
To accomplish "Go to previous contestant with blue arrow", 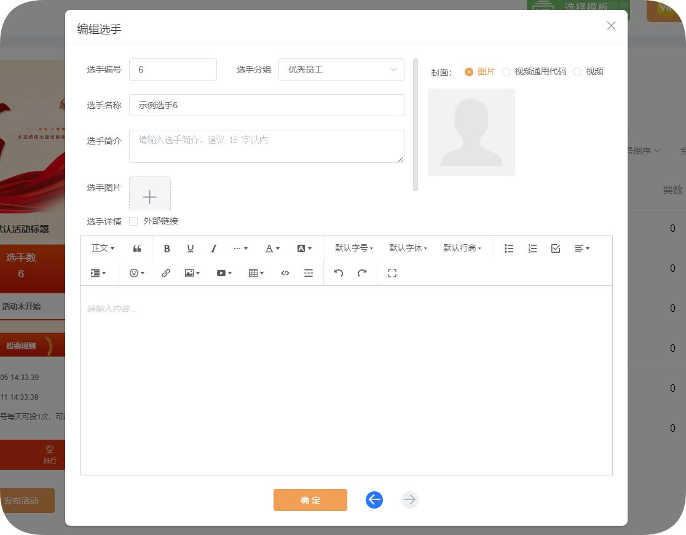I will [374, 500].
